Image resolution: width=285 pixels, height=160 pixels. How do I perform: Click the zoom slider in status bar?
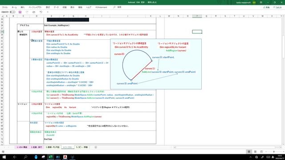pyautogui.click(x=274, y=152)
